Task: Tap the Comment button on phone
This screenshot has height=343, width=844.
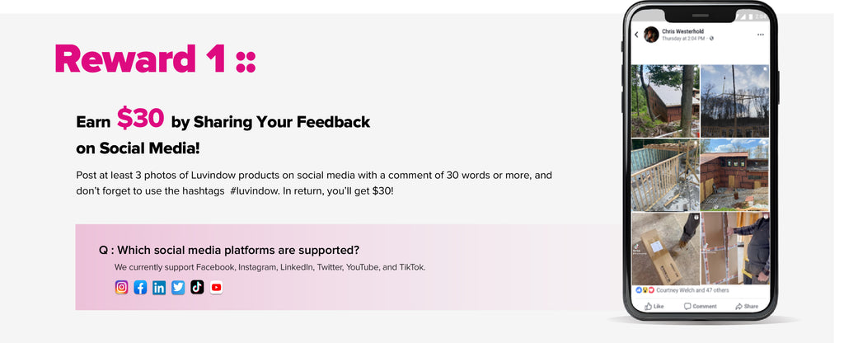Action: click(x=701, y=306)
